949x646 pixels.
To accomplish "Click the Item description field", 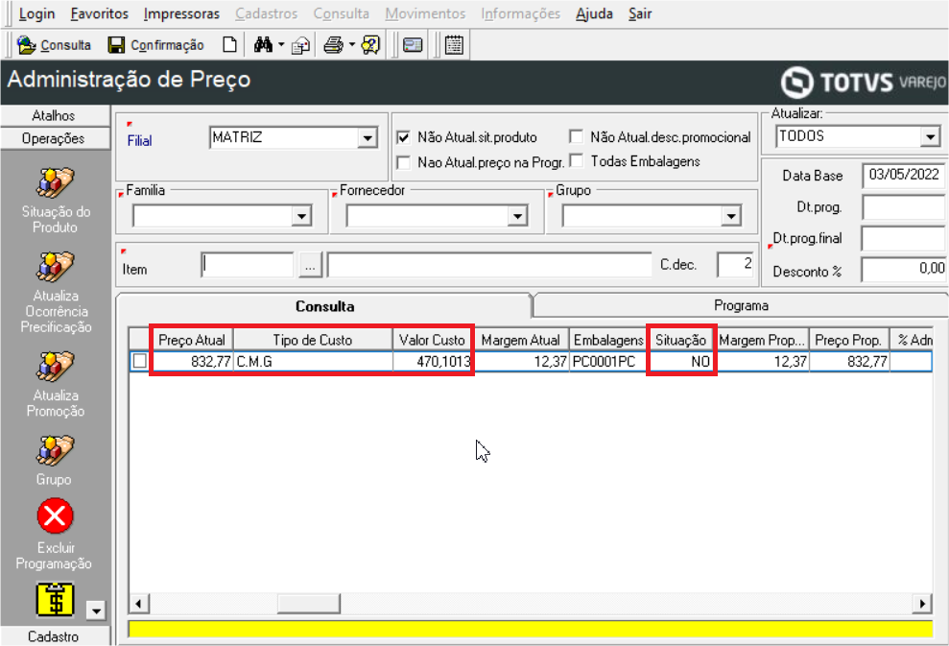I will (489, 266).
